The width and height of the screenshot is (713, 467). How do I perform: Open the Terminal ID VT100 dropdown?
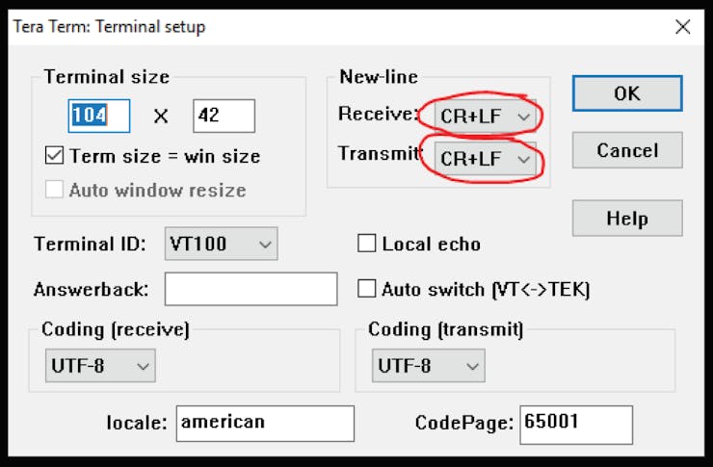[x=221, y=244]
